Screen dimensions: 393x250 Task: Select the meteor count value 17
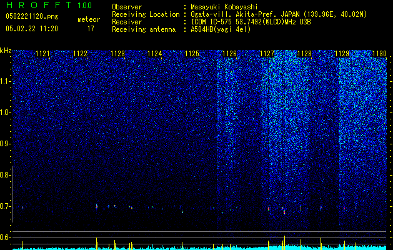(91, 29)
